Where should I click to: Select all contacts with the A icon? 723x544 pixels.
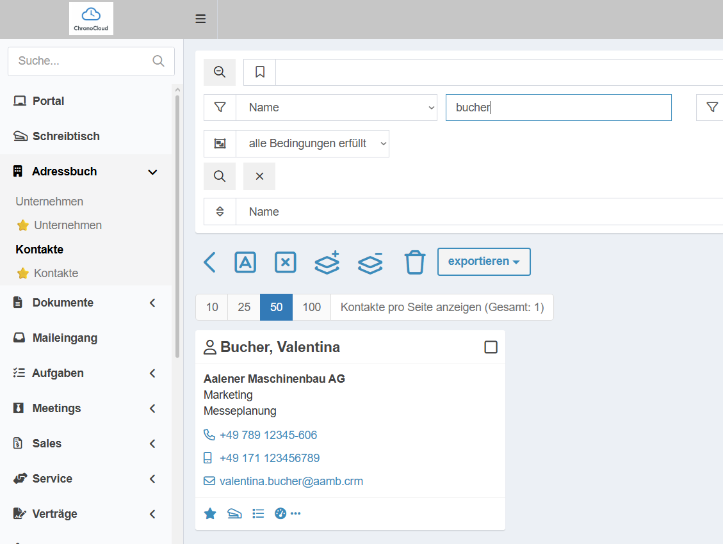245,262
